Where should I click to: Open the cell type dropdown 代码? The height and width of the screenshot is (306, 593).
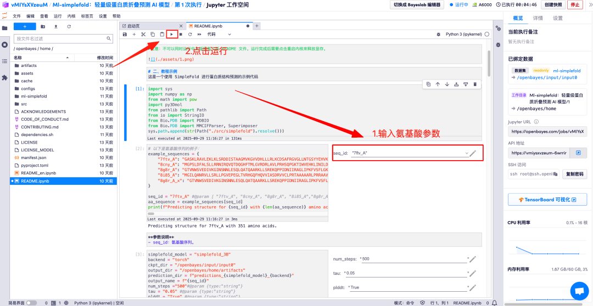(x=219, y=34)
